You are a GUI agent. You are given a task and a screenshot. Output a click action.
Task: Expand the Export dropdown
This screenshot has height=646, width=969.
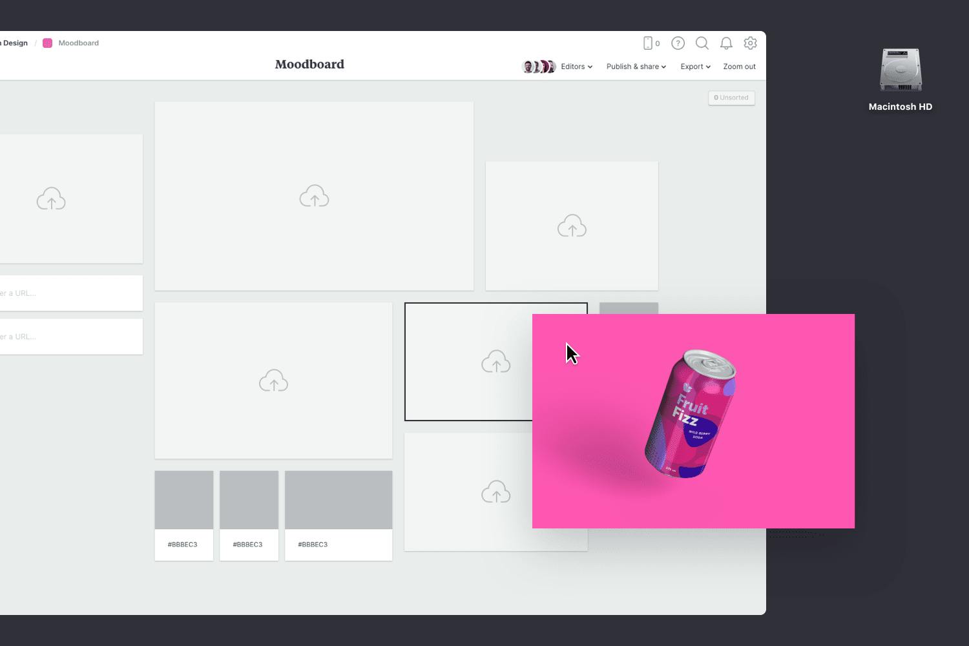(x=694, y=67)
